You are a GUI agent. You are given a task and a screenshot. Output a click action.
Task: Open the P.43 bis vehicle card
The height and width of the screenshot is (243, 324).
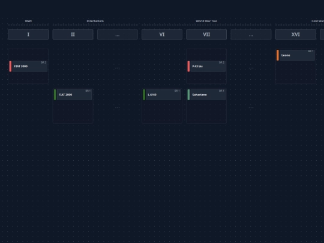(206, 67)
